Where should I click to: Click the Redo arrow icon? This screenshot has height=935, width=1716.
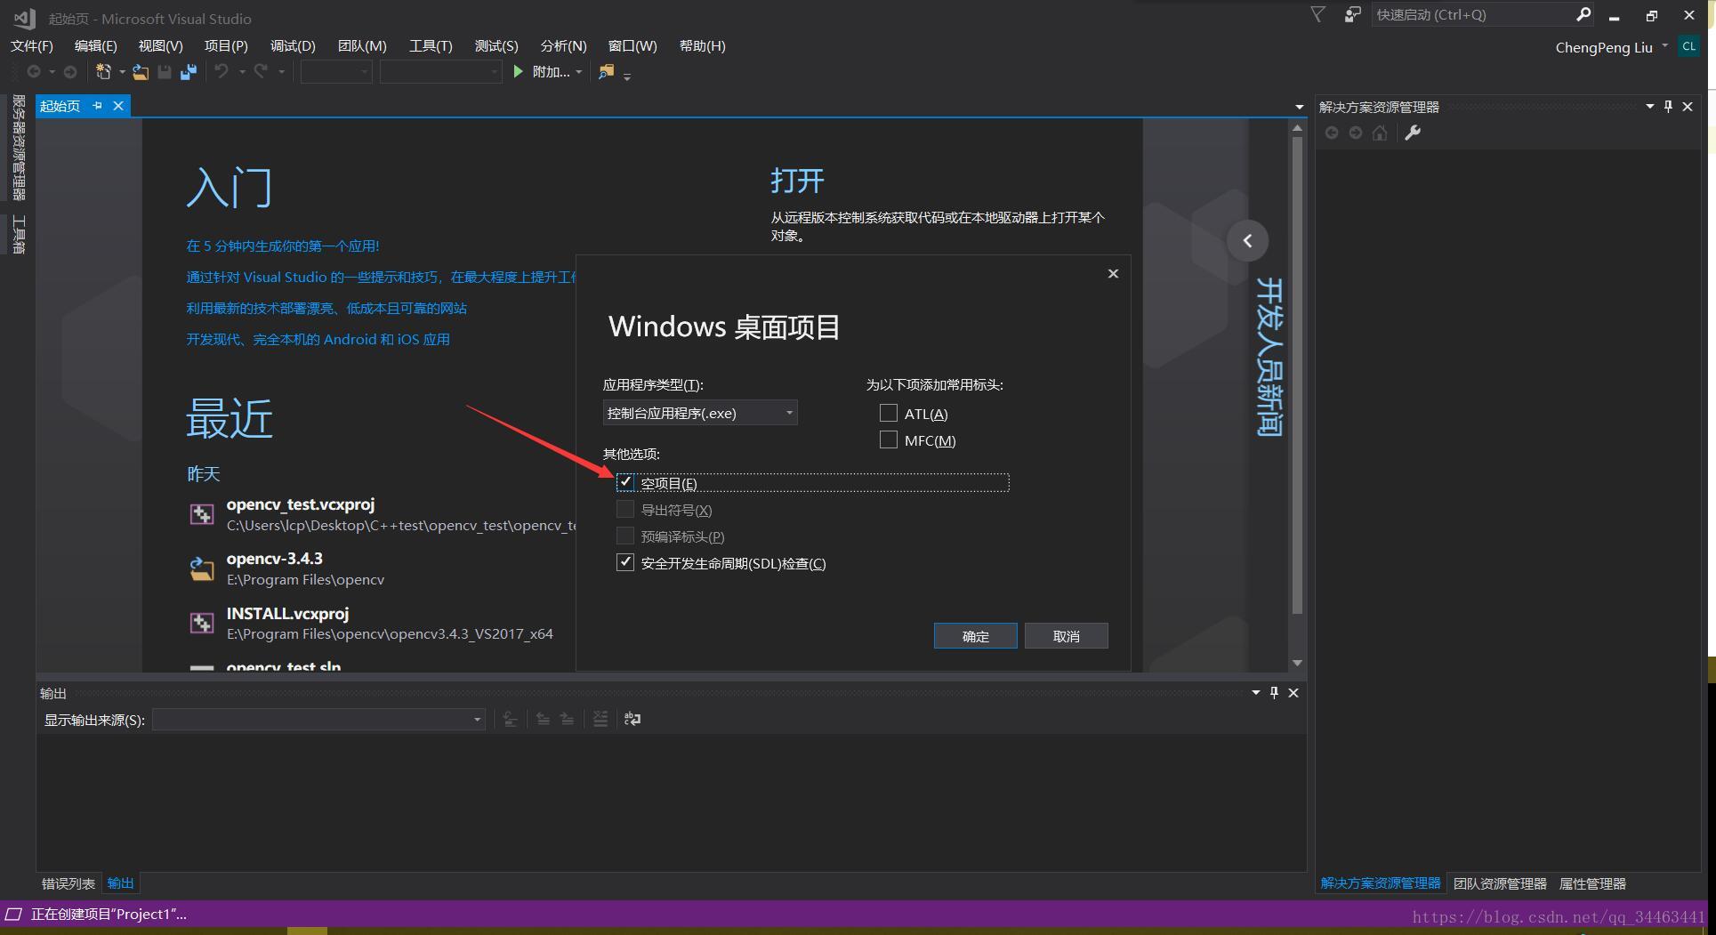pyautogui.click(x=261, y=71)
